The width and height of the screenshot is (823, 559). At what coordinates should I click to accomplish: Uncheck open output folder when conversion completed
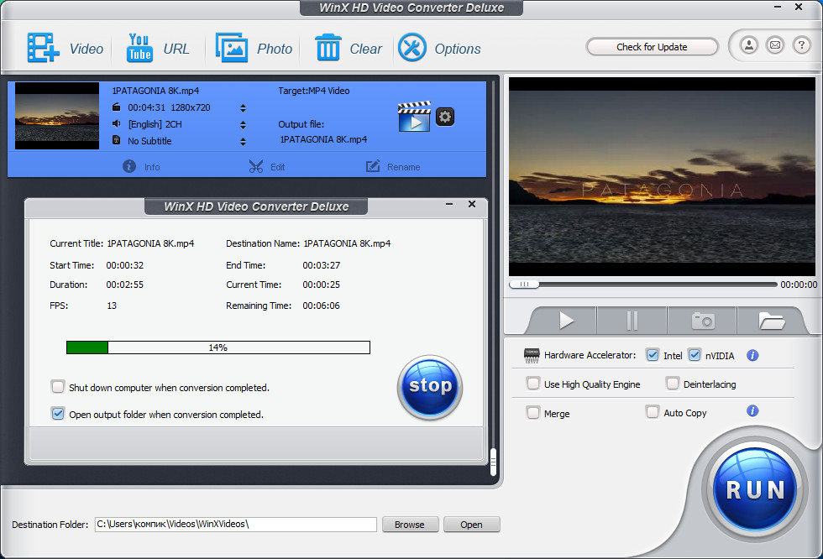pos(58,413)
